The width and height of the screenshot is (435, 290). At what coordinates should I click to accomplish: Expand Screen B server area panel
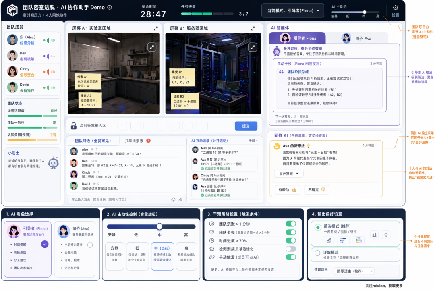(253, 28)
